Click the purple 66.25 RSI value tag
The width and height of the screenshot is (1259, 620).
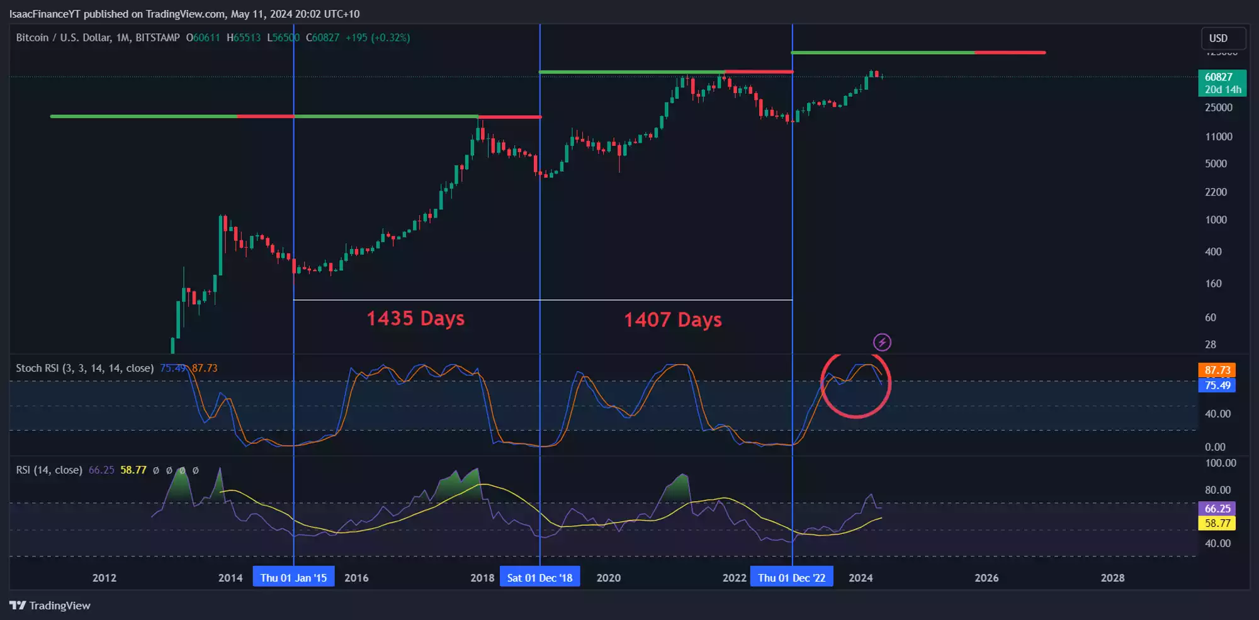(1217, 508)
